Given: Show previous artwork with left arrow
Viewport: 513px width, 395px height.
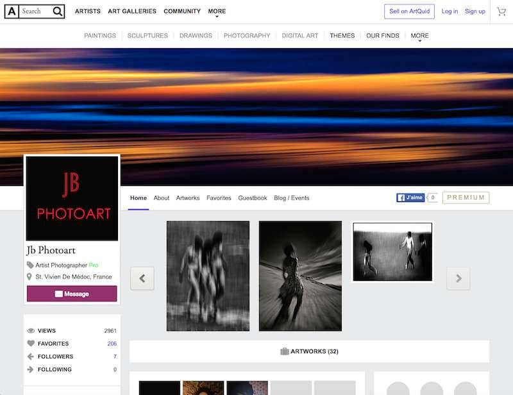Looking at the screenshot, I should 142,278.
